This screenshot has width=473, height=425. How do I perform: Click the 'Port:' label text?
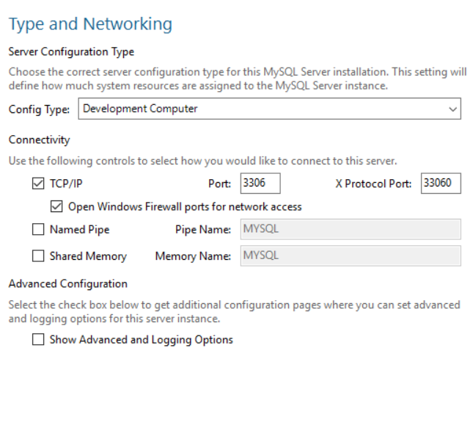[220, 184]
